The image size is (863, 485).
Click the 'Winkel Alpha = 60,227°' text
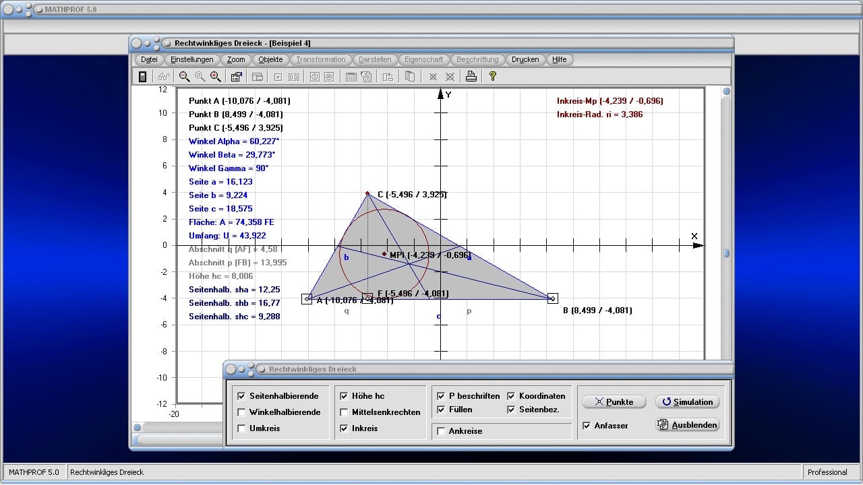coord(234,141)
